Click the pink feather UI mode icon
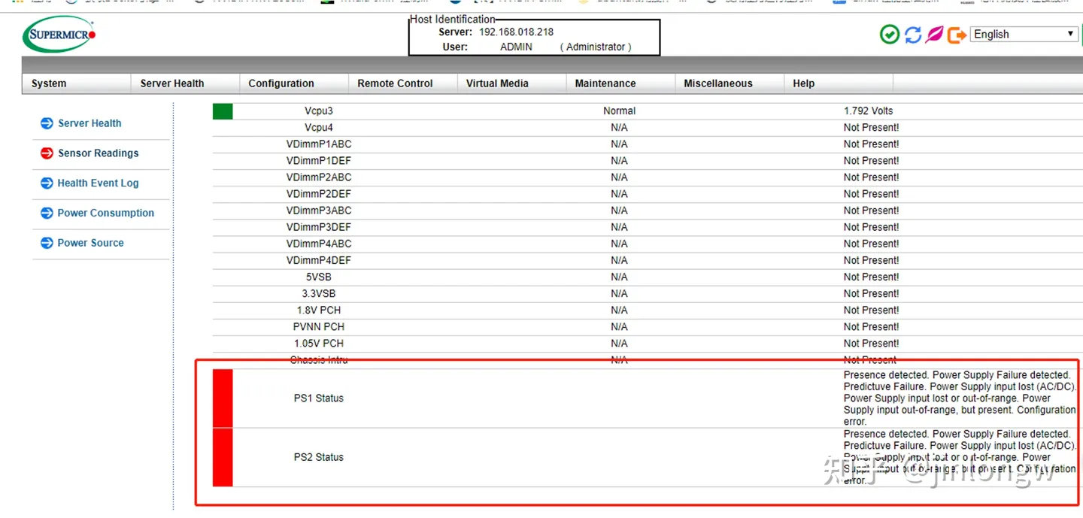The height and width of the screenshot is (518, 1083). [x=934, y=34]
